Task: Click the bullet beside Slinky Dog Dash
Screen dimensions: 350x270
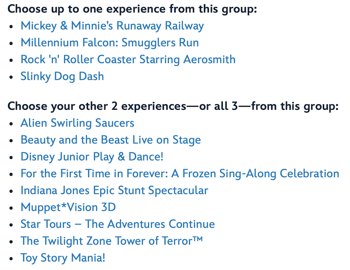Action: tap(12, 76)
